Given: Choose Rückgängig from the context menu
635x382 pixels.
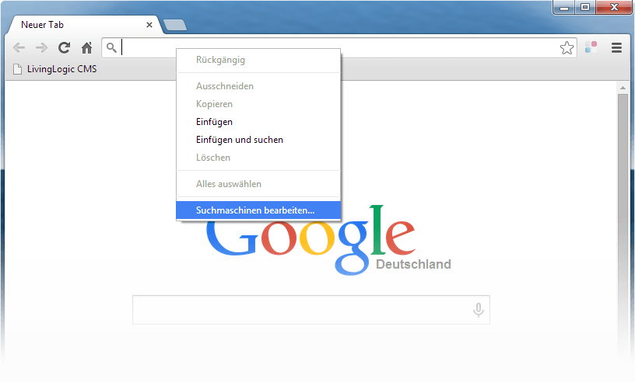Looking at the screenshot, I should 258,60.
